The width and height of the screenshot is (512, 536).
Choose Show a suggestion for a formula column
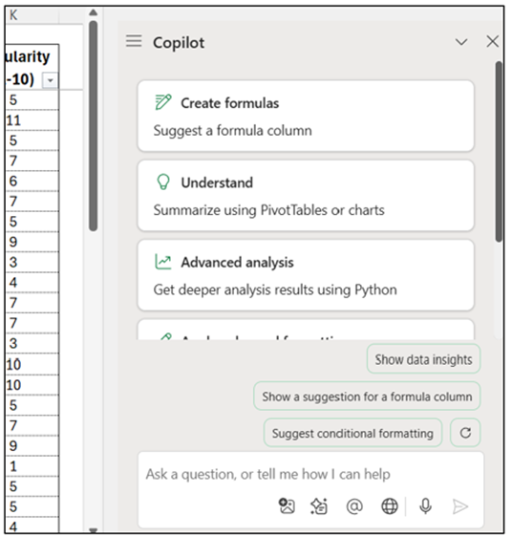[x=367, y=397]
